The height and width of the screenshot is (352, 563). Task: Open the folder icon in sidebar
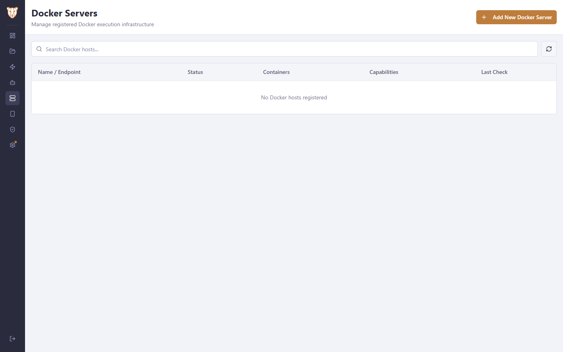pos(13,51)
